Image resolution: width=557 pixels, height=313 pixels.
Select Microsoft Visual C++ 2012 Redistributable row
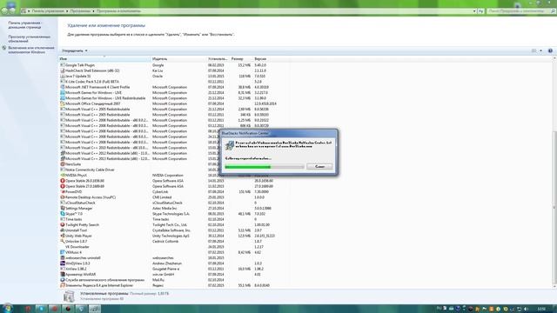point(174,153)
